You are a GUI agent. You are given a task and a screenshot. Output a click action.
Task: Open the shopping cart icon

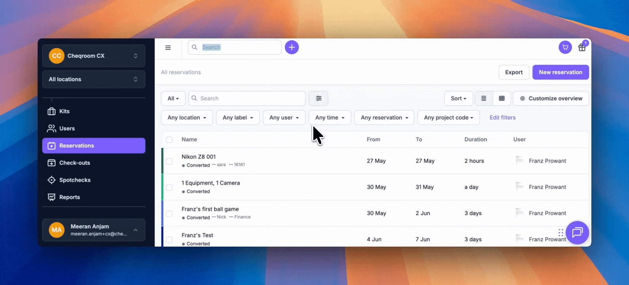tap(565, 47)
